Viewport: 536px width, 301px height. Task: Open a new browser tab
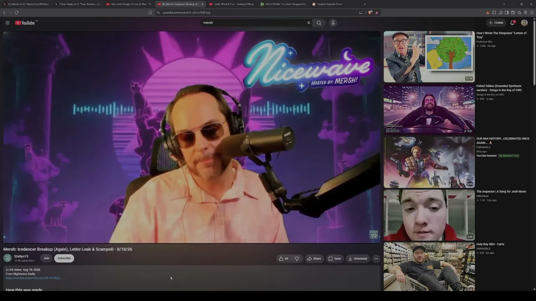tap(364, 4)
